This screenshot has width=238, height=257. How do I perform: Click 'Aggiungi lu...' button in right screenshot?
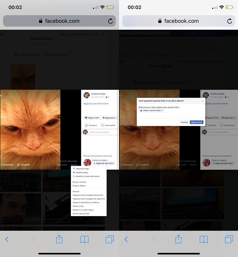click(x=229, y=118)
